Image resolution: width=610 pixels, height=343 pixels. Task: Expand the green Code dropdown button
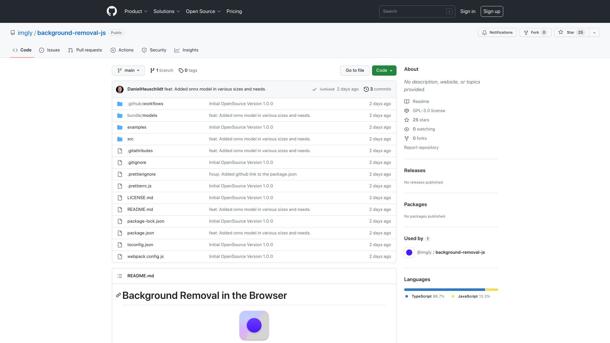tap(384, 71)
